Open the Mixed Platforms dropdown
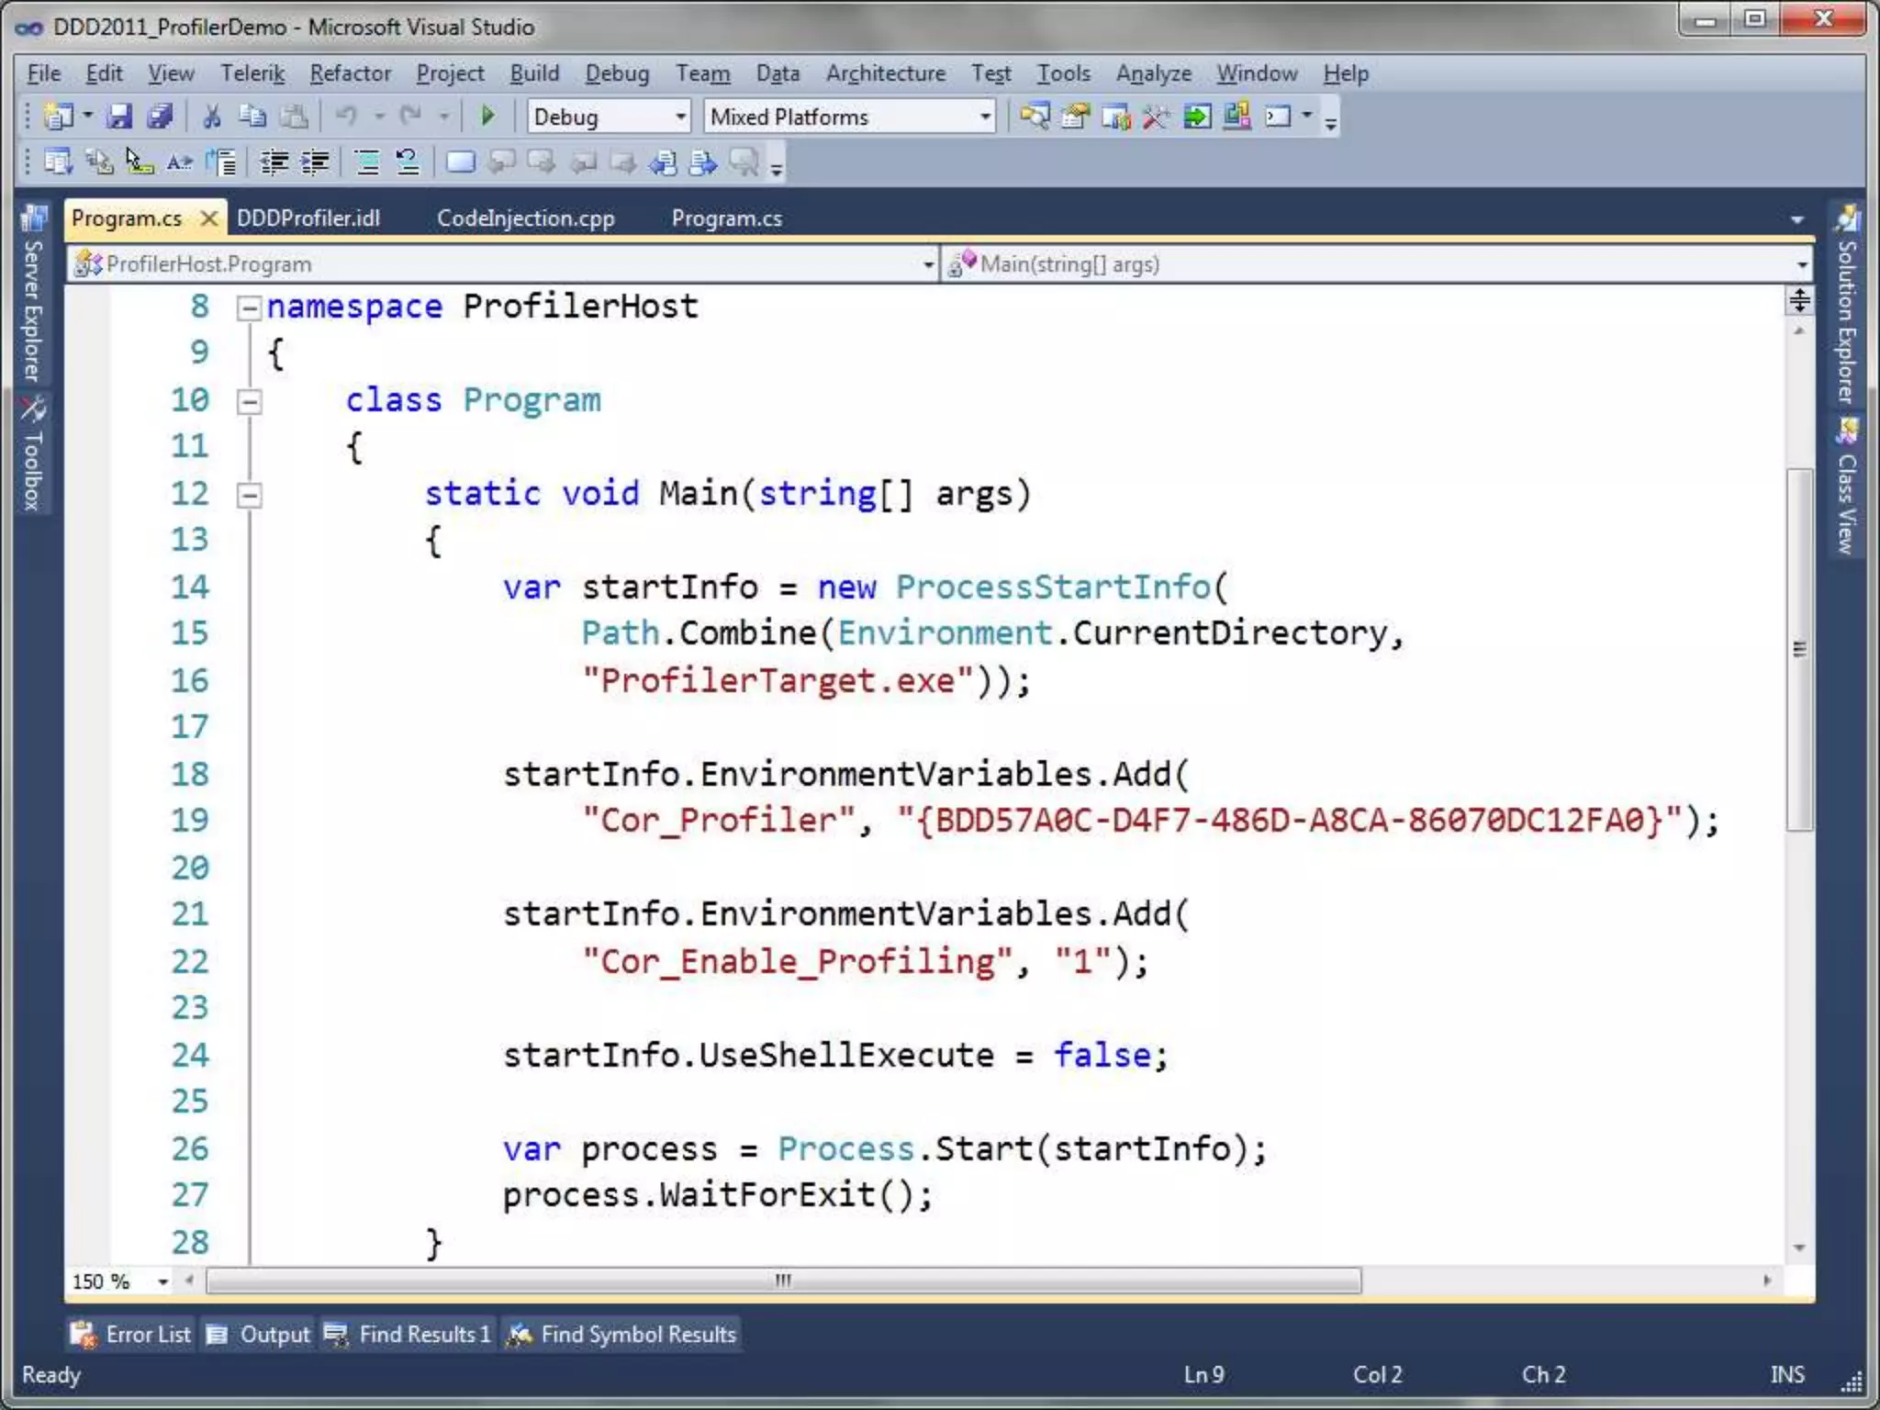 [x=984, y=117]
